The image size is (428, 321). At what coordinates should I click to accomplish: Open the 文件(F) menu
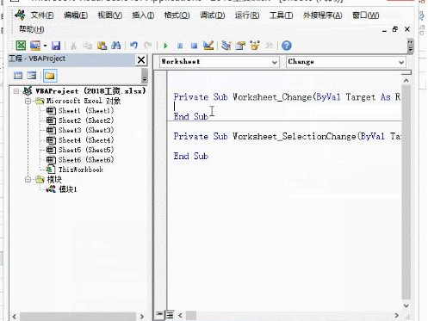(x=42, y=15)
